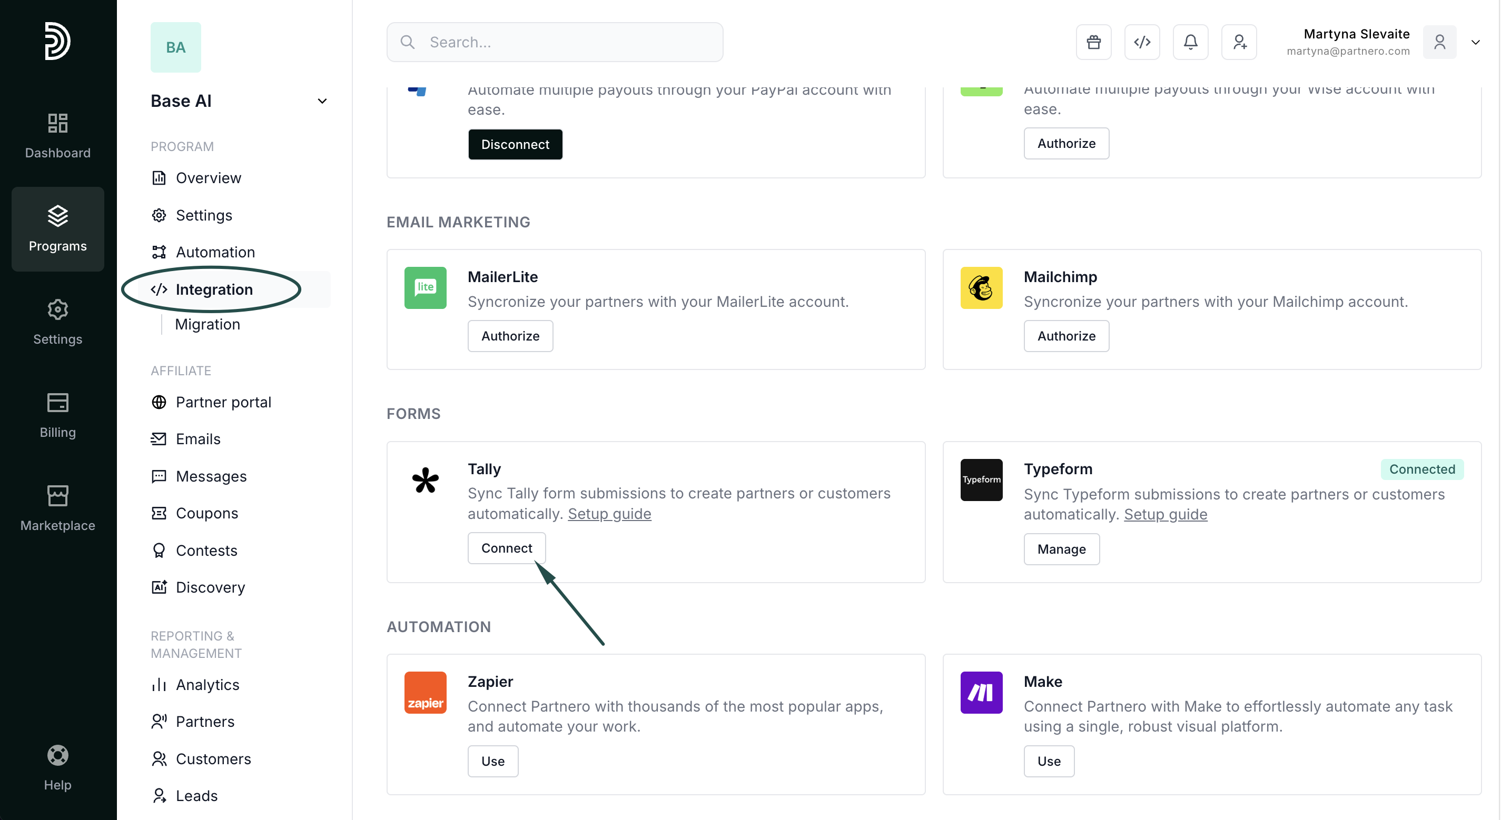Viewport: 1501px width, 820px height.
Task: Select Partner portal menu item
Action: coord(223,402)
